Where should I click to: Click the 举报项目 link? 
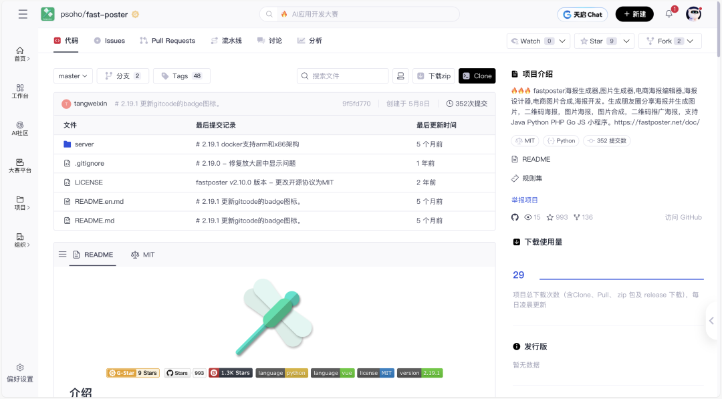pos(525,200)
